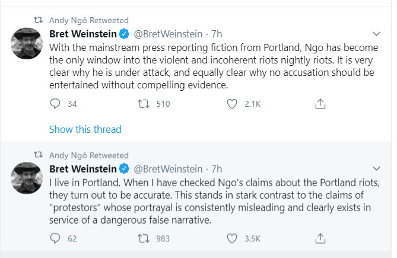The width and height of the screenshot is (397, 258).
Task: Reply to the tweet with 62 replies
Action: coord(55,238)
